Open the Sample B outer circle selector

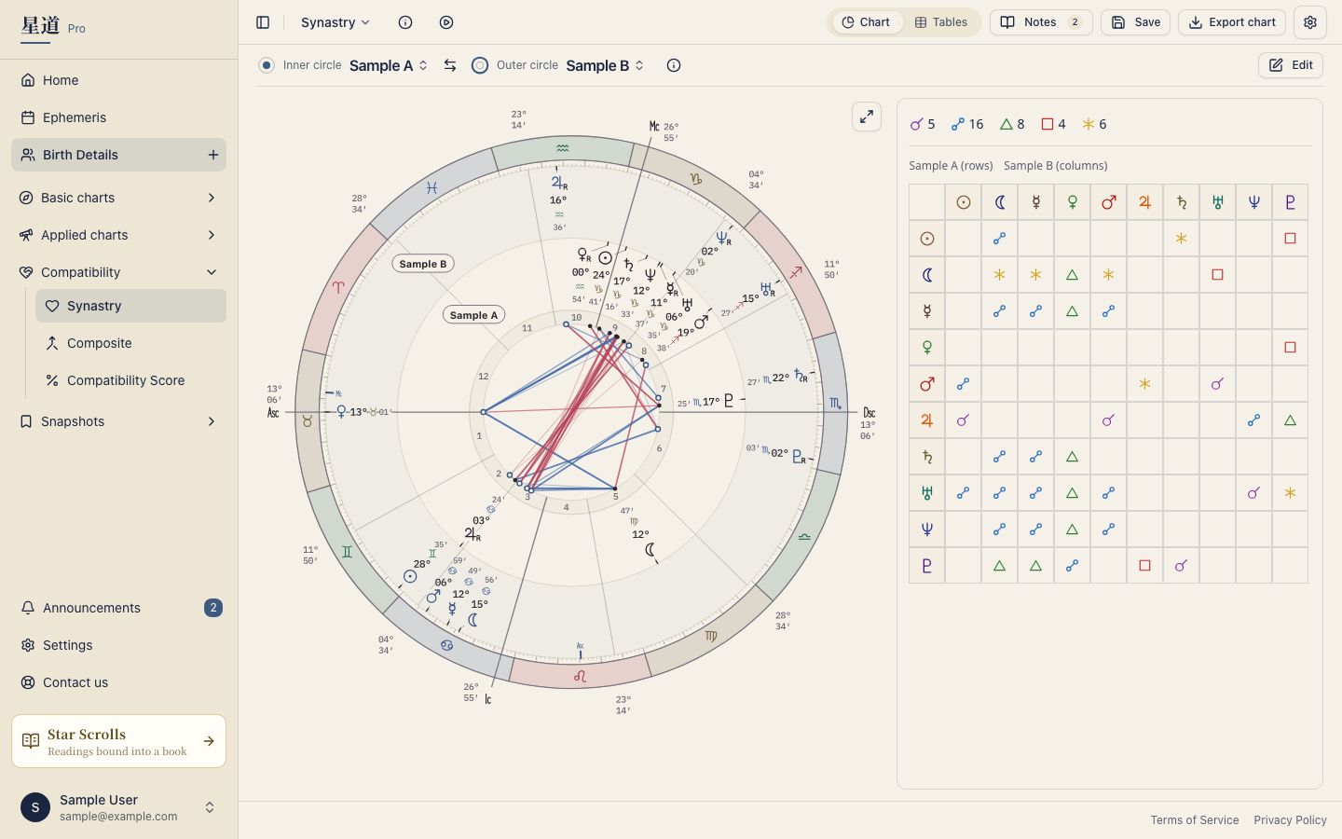pos(605,65)
